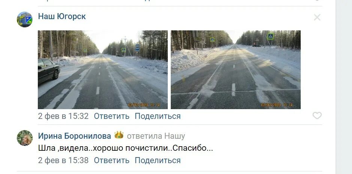Open the Ирина Боронилова name link
Viewport: 352px width, 174px height.
tap(74, 136)
